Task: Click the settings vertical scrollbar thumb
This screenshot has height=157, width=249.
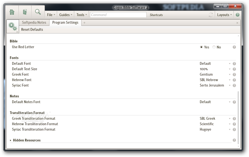Action: tap(238, 117)
